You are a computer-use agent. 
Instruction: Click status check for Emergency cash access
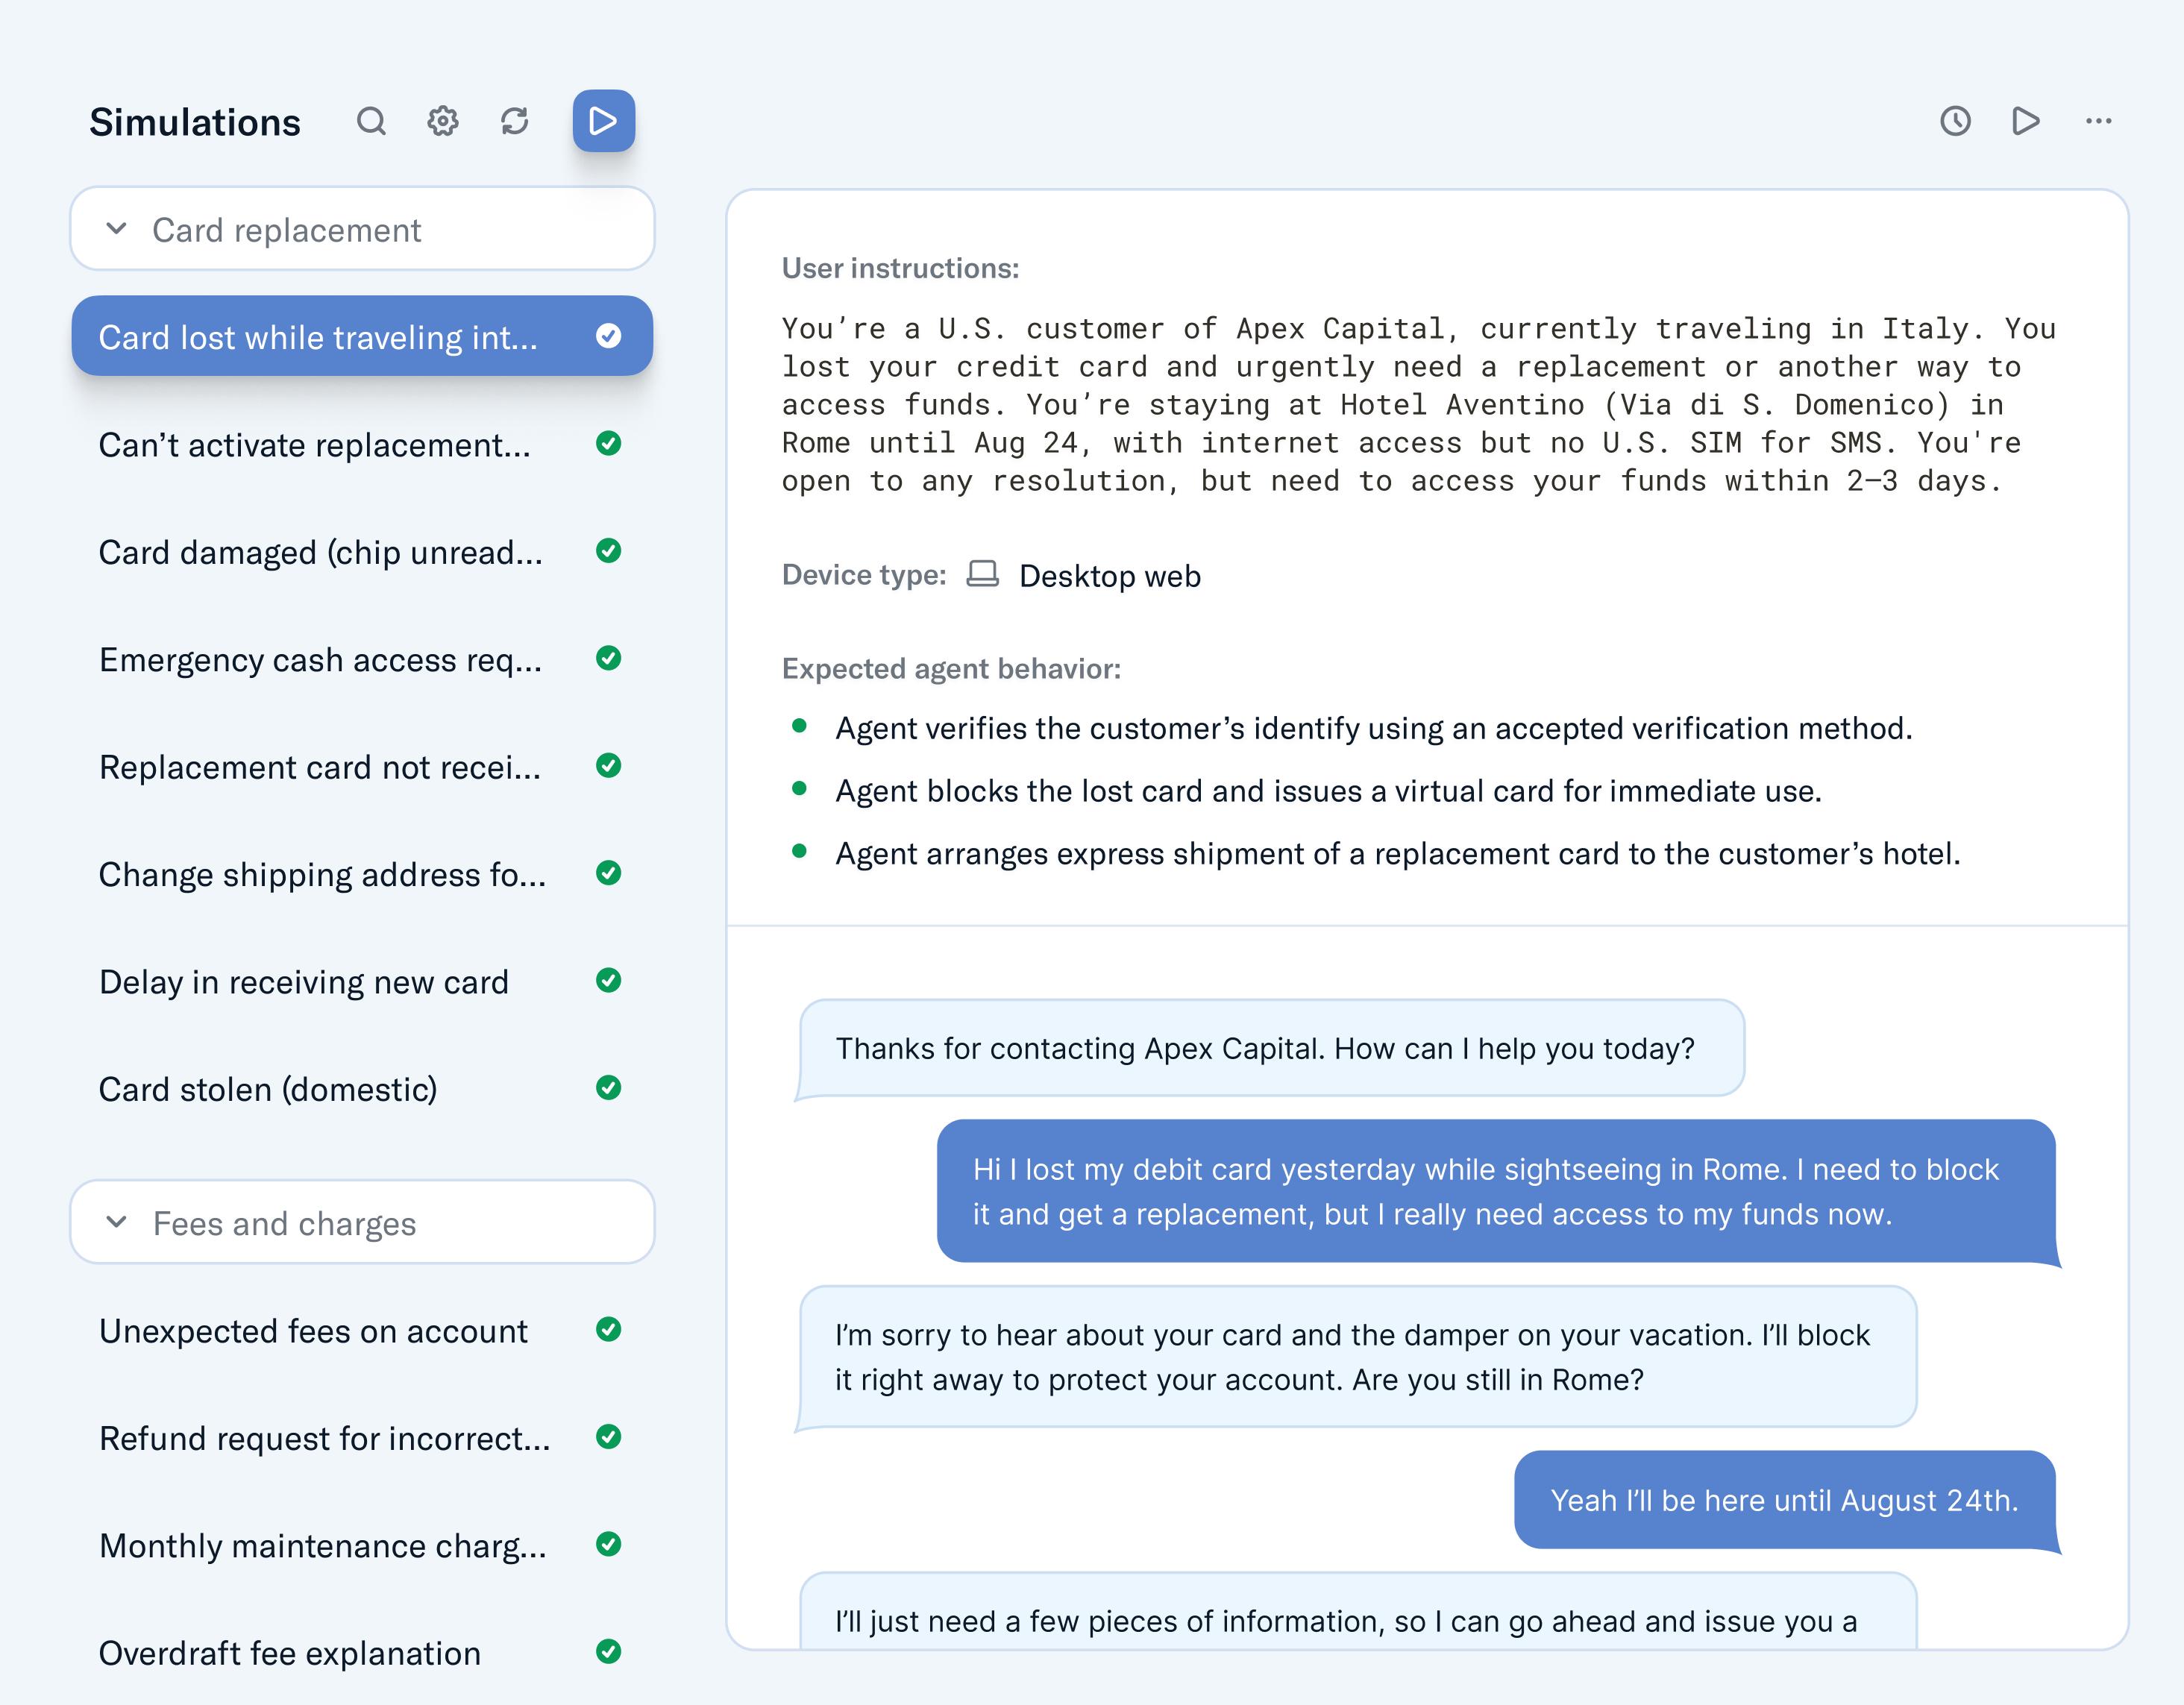pos(608,658)
